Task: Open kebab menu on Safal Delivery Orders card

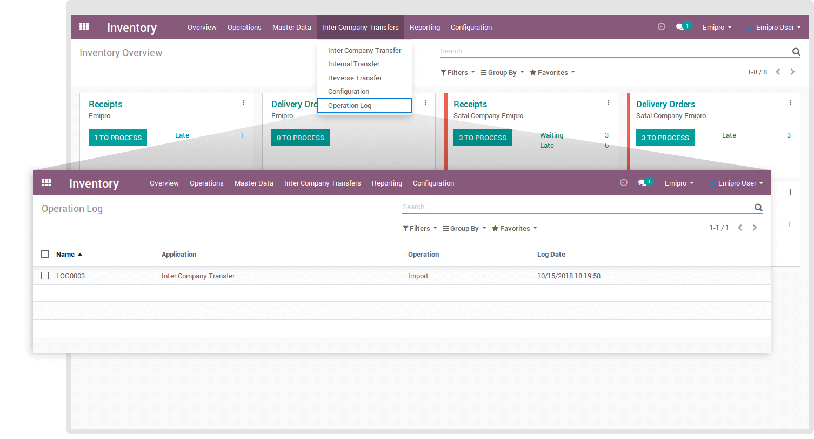Action: click(x=790, y=102)
